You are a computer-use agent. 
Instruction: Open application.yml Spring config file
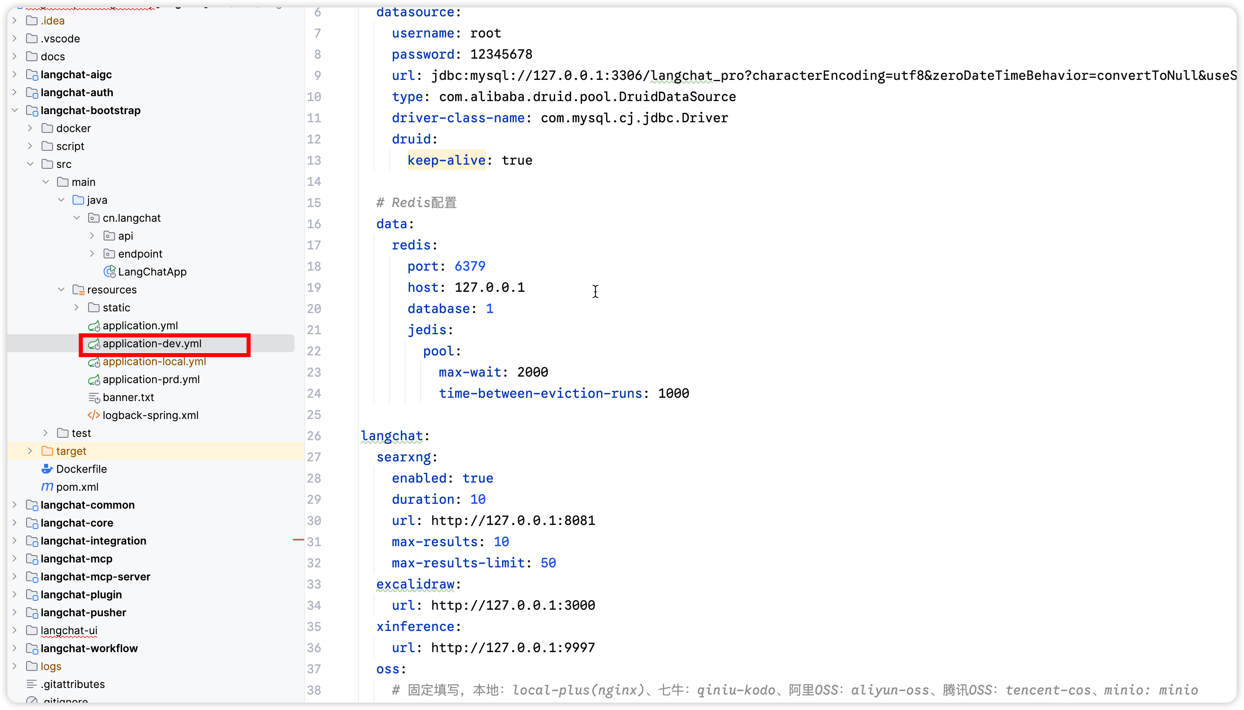pos(140,325)
